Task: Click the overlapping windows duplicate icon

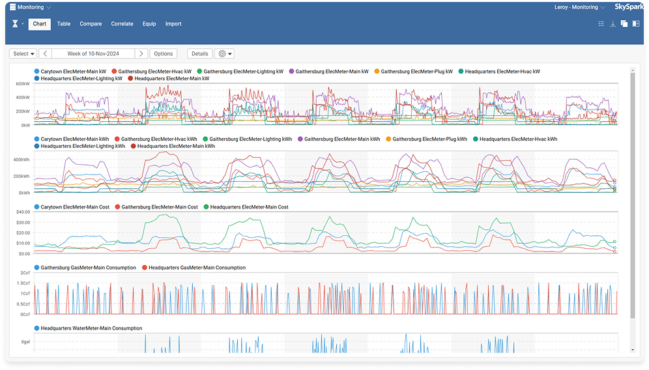Action: [x=624, y=24]
